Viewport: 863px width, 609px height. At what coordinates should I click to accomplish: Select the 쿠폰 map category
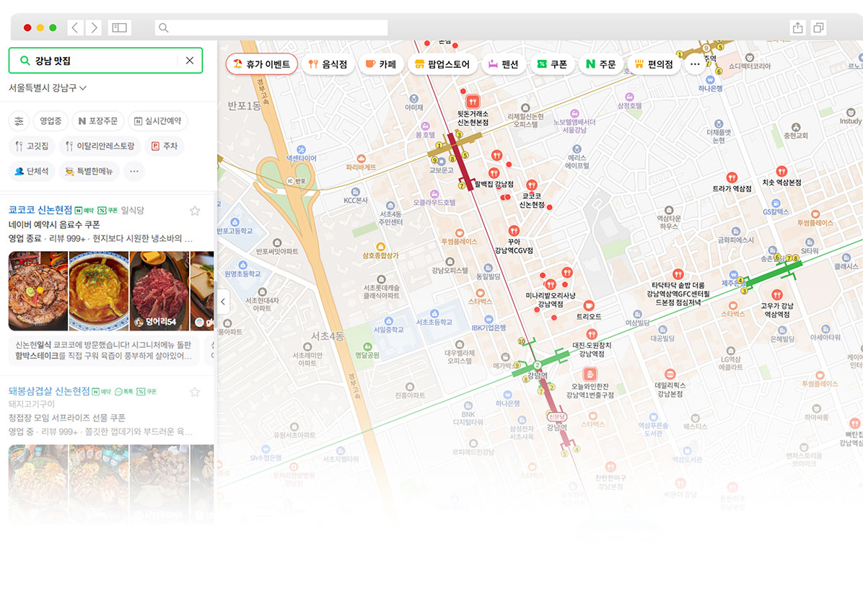pos(552,64)
